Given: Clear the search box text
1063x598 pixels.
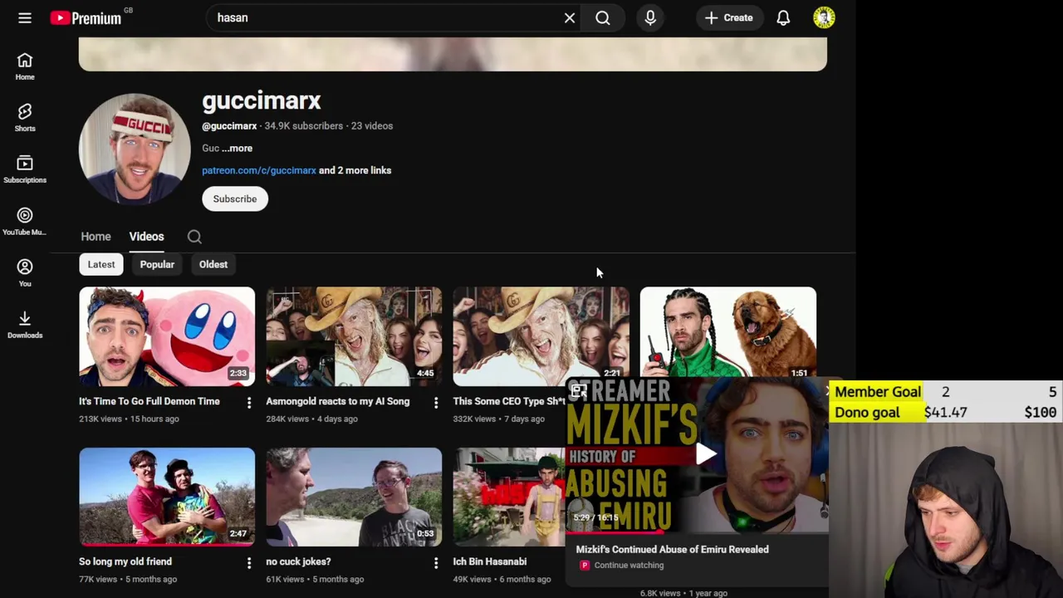Looking at the screenshot, I should pos(570,17).
